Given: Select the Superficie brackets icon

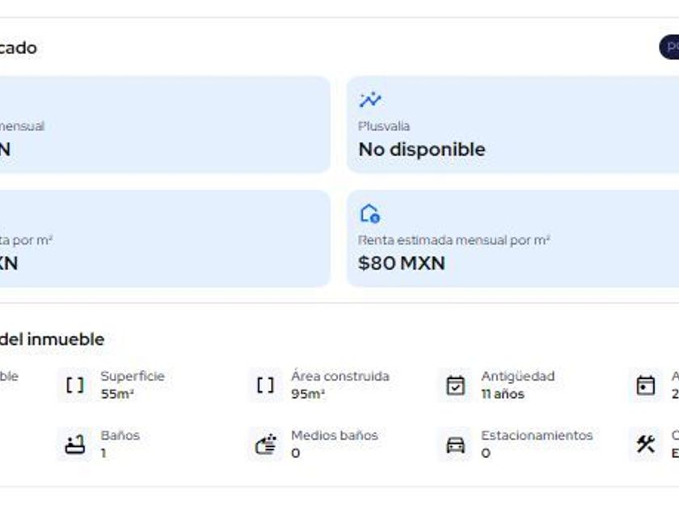Looking at the screenshot, I should (75, 385).
